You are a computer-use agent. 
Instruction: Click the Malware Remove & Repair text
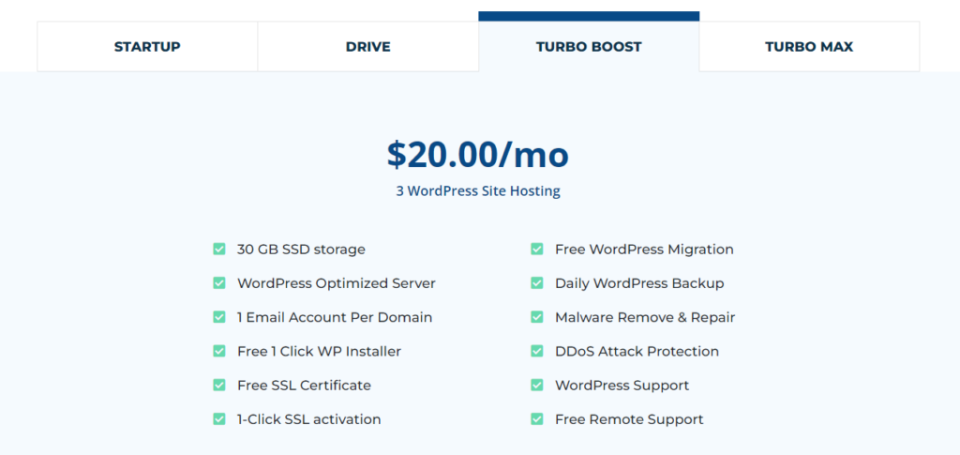pos(645,317)
